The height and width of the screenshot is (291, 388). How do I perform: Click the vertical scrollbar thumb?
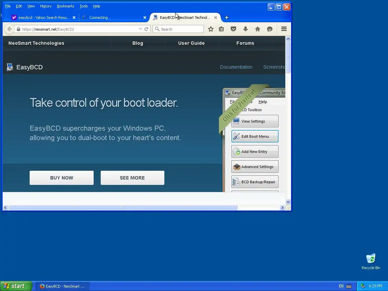[x=288, y=57]
